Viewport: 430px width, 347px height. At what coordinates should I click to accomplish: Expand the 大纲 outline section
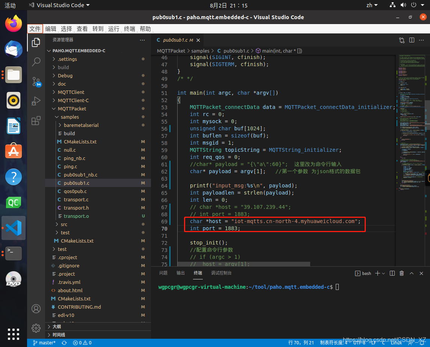98,326
